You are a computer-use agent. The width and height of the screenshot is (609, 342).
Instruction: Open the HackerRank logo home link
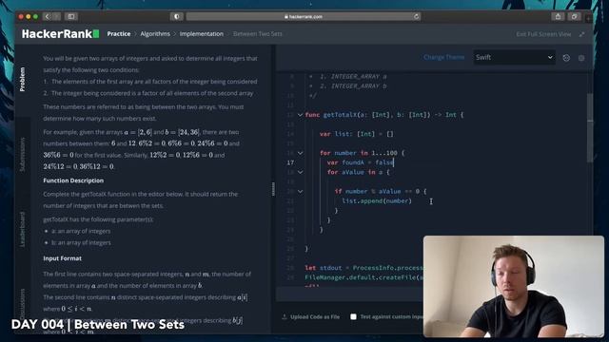click(60, 34)
